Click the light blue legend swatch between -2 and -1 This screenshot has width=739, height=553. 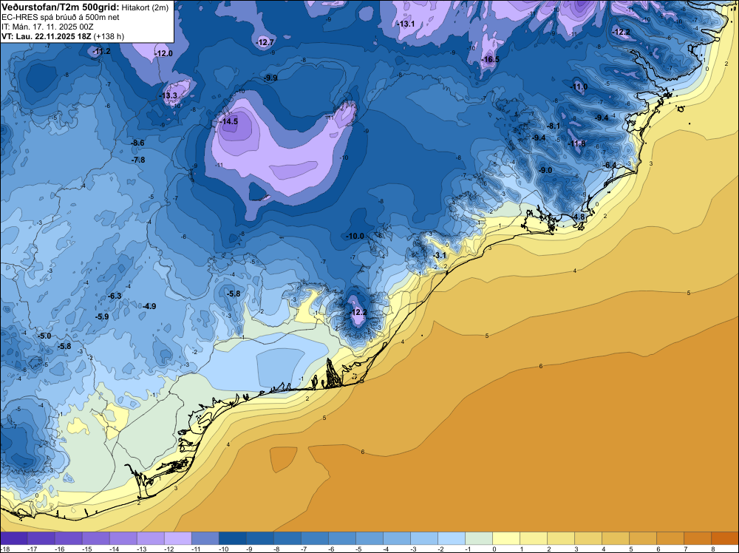coord(451,538)
